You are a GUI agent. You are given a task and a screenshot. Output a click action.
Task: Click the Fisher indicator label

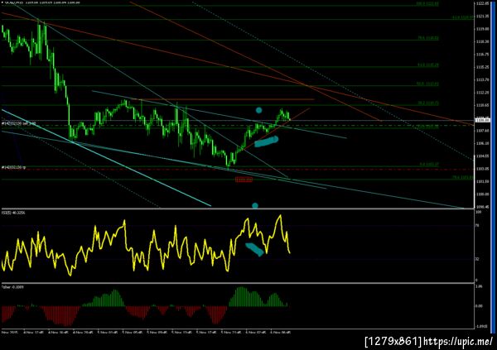coord(12,287)
